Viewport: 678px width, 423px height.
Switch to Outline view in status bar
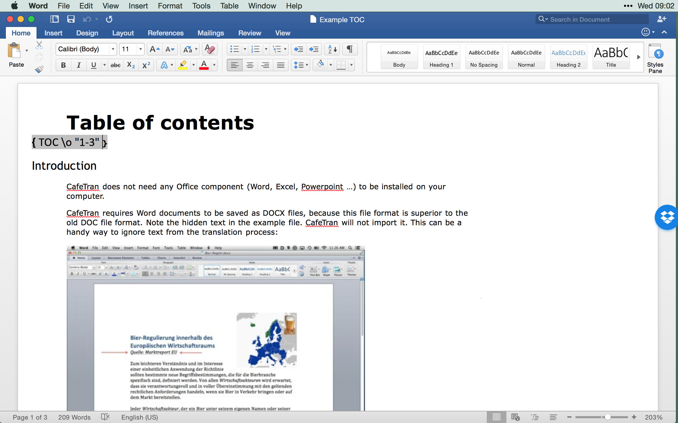click(535, 417)
